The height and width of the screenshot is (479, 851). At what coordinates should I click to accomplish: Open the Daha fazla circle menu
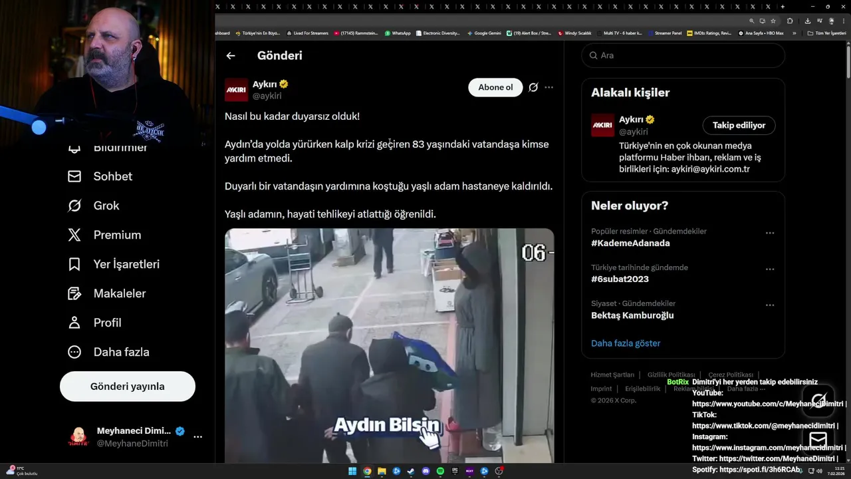[x=74, y=352]
